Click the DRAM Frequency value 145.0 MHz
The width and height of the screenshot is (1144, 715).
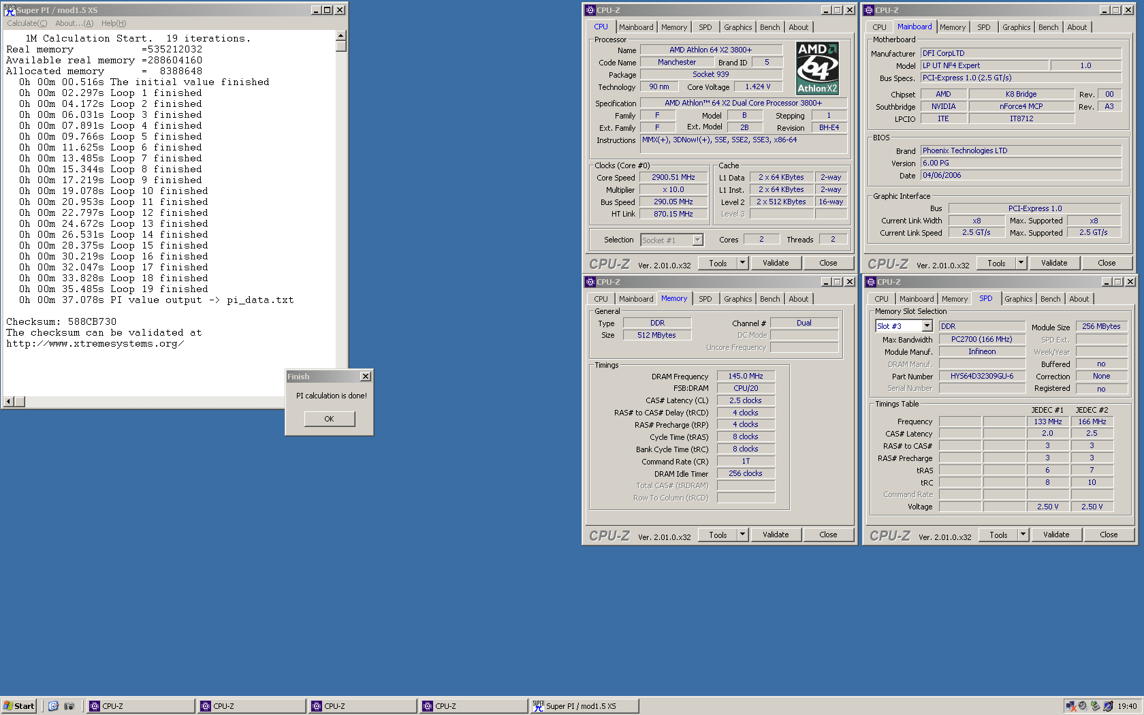click(x=746, y=376)
